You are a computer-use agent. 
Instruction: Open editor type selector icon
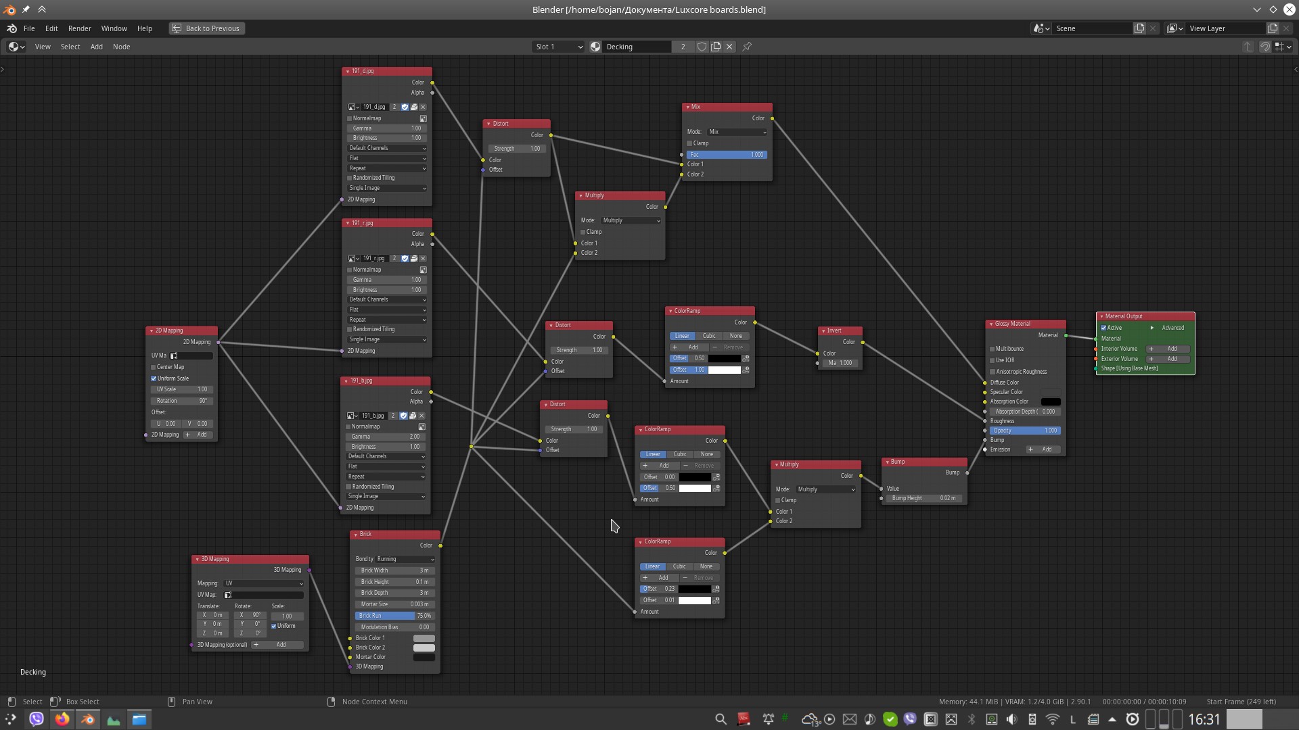[16, 47]
